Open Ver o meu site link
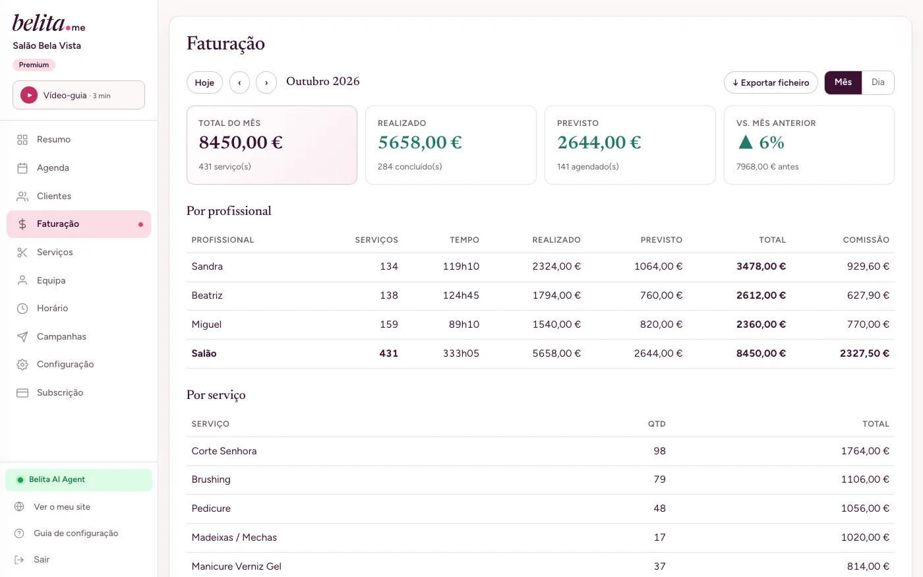 (62, 507)
